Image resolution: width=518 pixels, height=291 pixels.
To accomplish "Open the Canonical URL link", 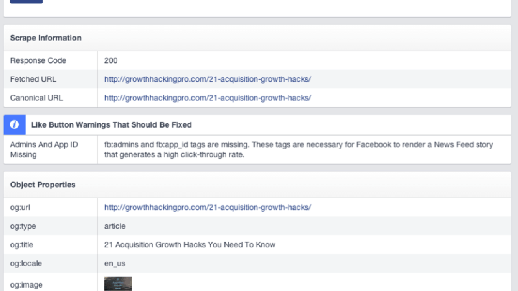I will pyautogui.click(x=208, y=98).
